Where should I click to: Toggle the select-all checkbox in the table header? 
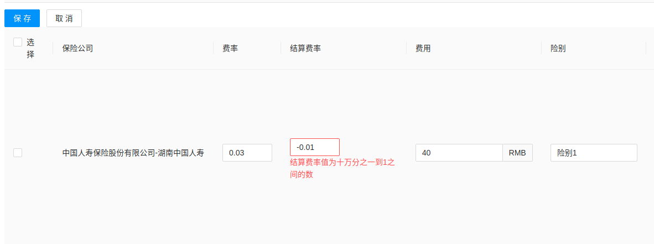pyautogui.click(x=18, y=42)
